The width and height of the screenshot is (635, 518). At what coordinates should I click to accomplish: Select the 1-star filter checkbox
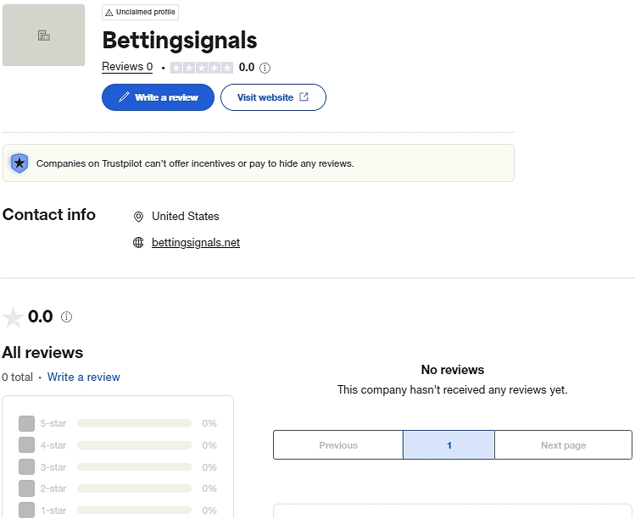coord(26,510)
